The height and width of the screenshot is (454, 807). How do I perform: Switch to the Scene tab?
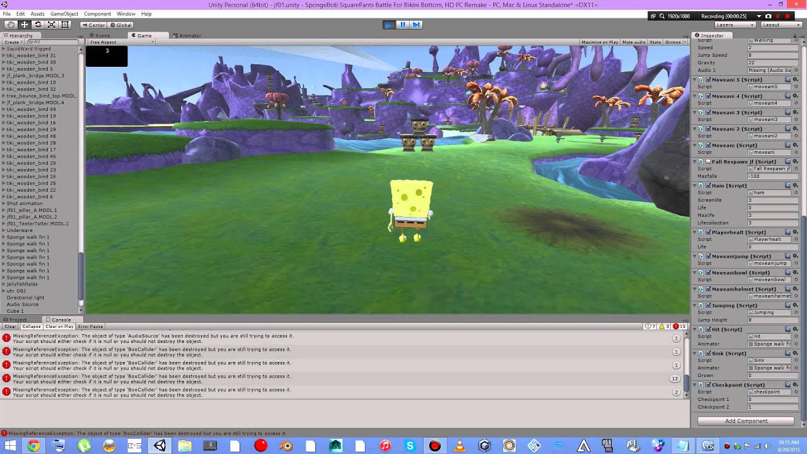pyautogui.click(x=101, y=35)
